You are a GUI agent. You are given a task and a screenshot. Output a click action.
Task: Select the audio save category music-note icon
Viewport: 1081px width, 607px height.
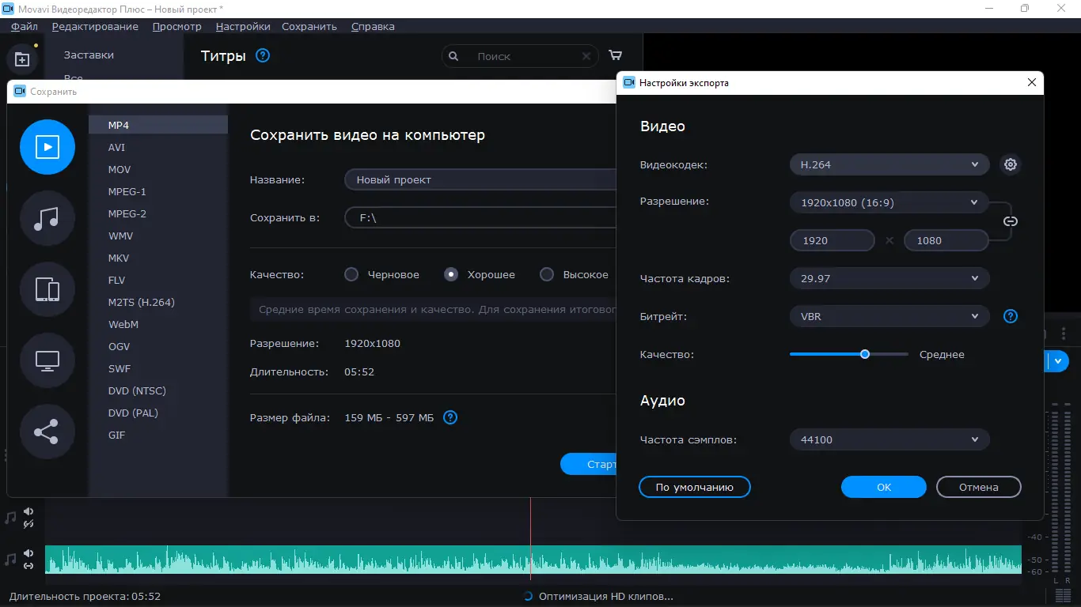tap(47, 218)
